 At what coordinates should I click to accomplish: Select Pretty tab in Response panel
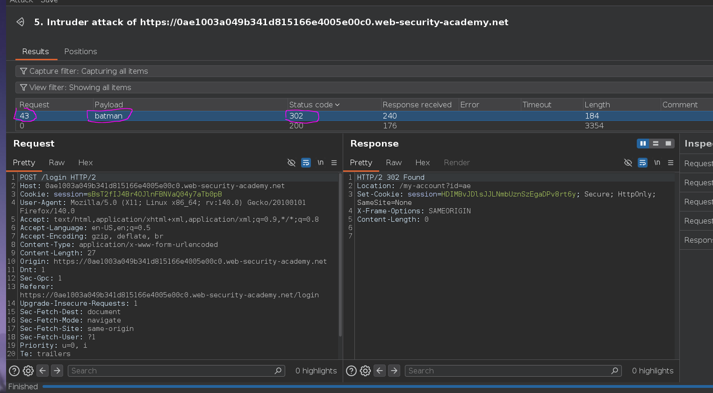click(x=361, y=162)
